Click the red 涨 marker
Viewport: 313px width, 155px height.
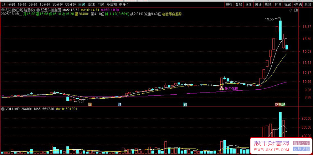pos(277,105)
